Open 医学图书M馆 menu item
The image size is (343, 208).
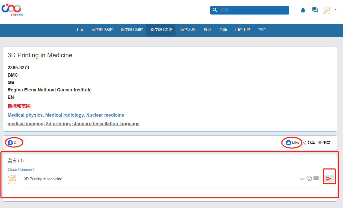coord(132,30)
